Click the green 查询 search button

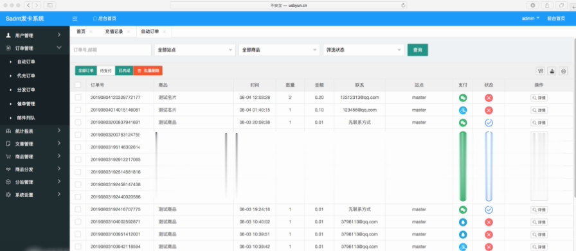418,50
